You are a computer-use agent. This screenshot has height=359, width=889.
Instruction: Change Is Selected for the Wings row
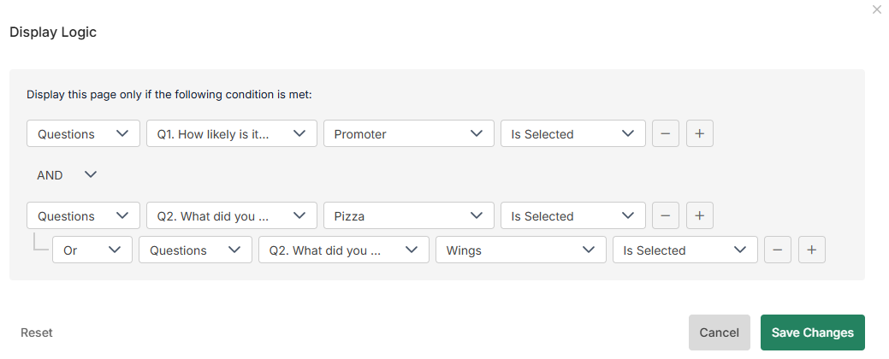(x=685, y=250)
